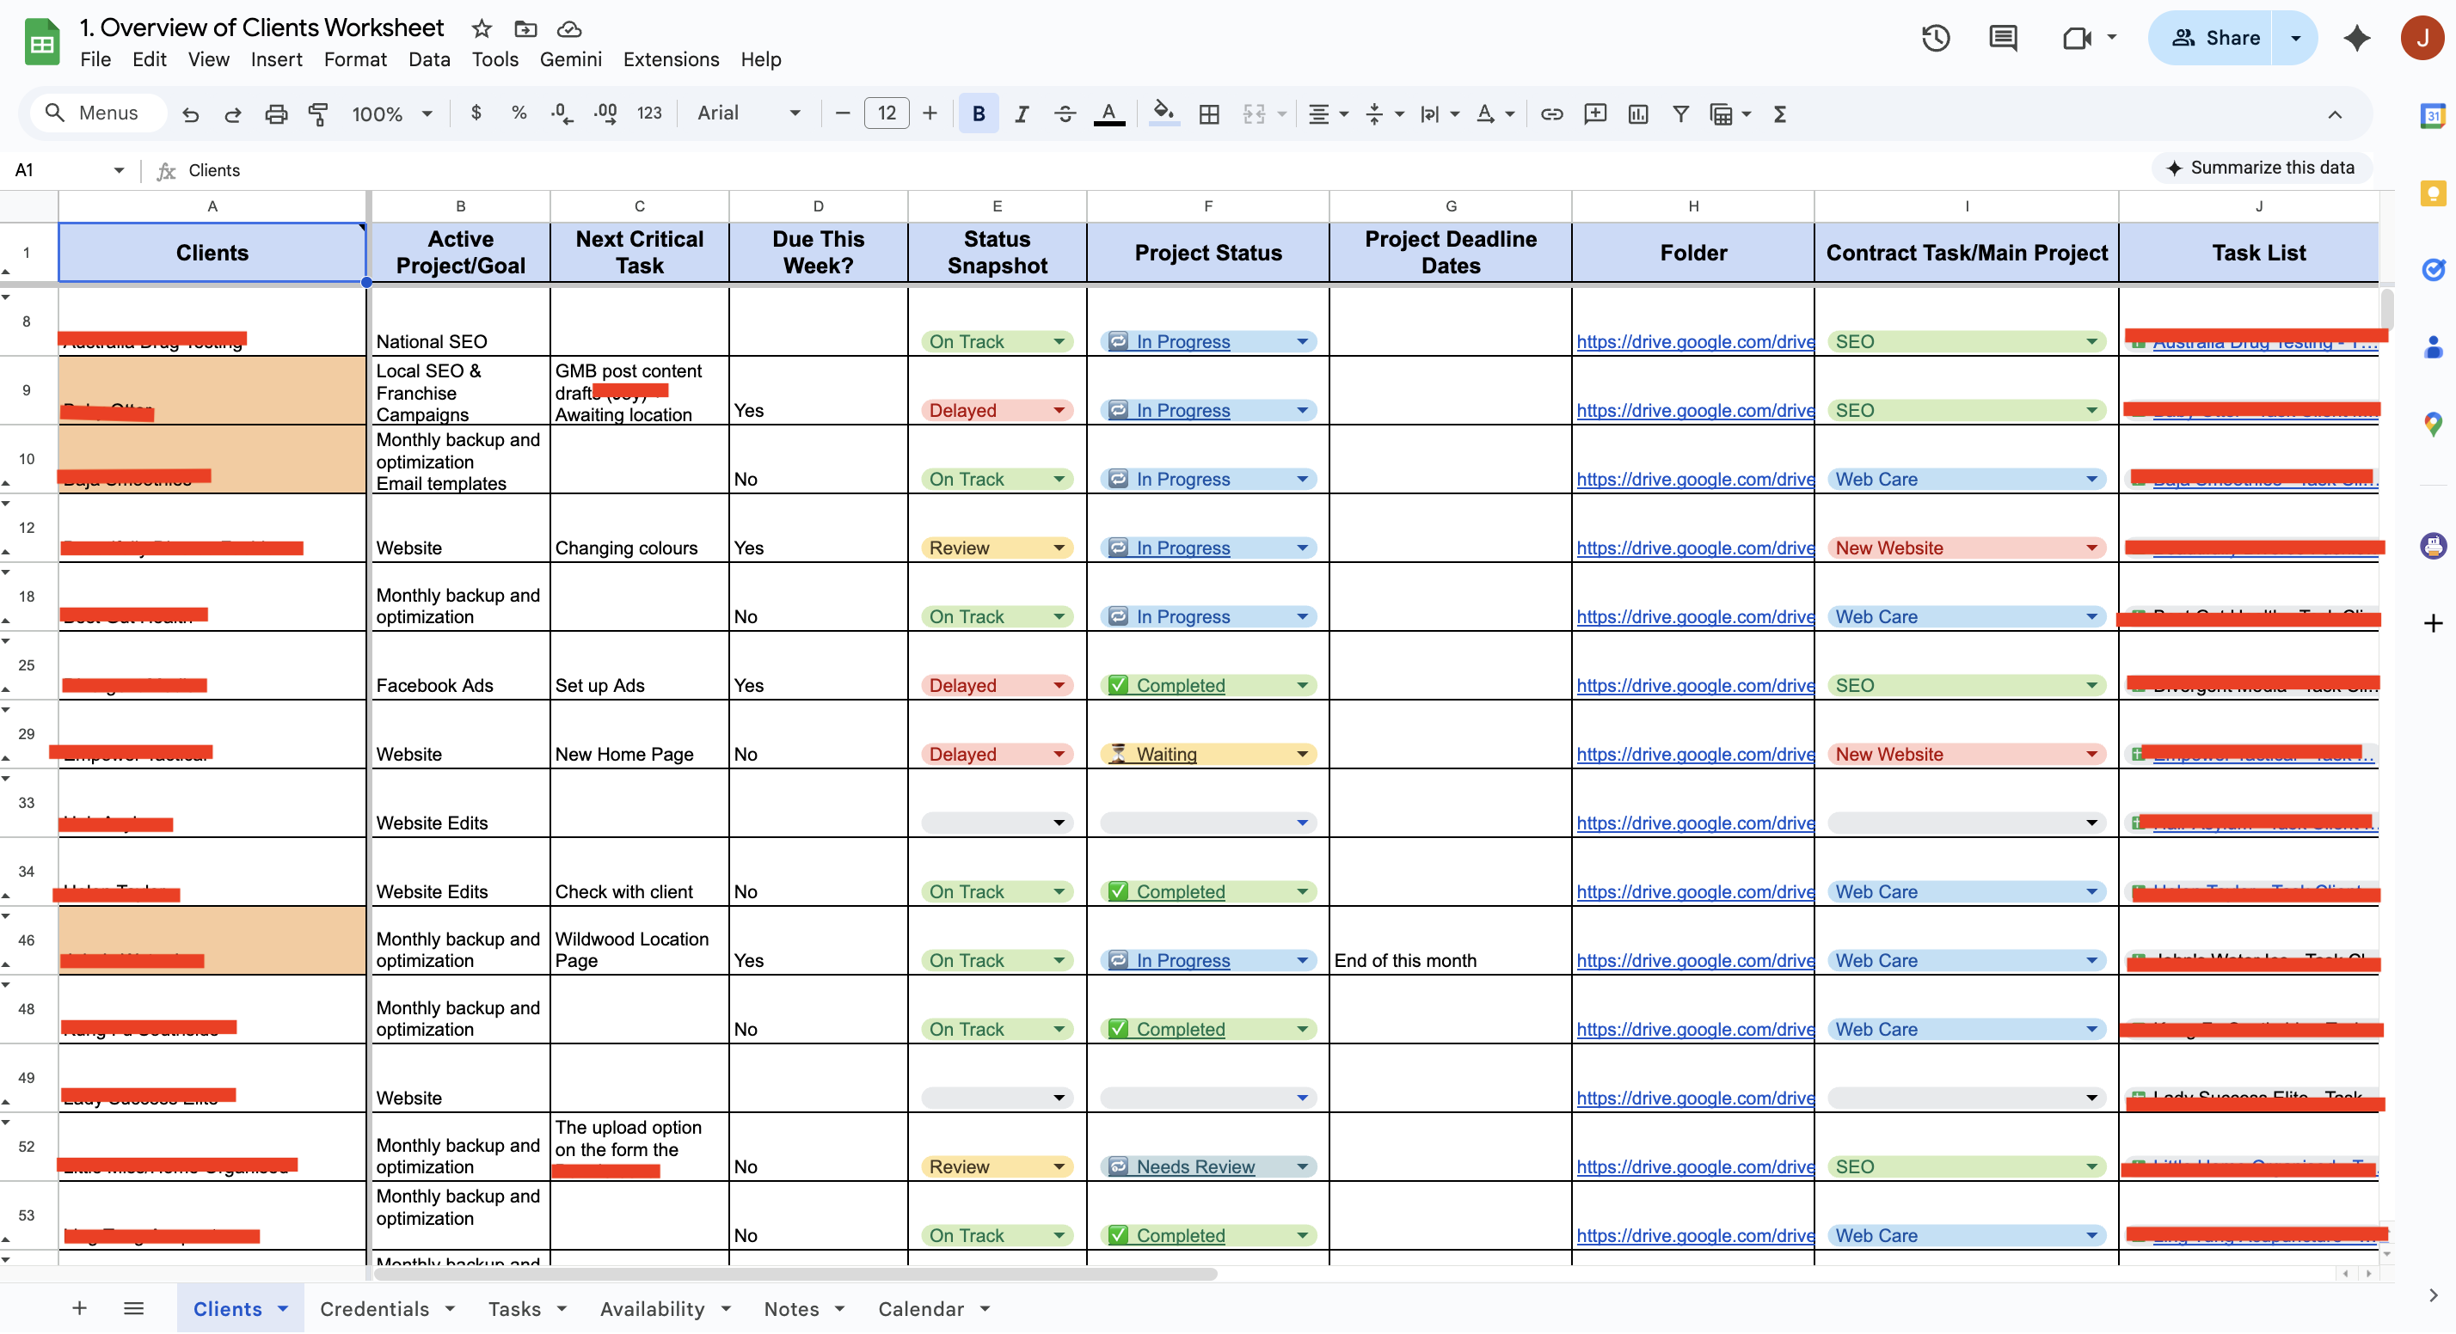Click the create filter icon
2456x1334 pixels.
coord(1680,114)
